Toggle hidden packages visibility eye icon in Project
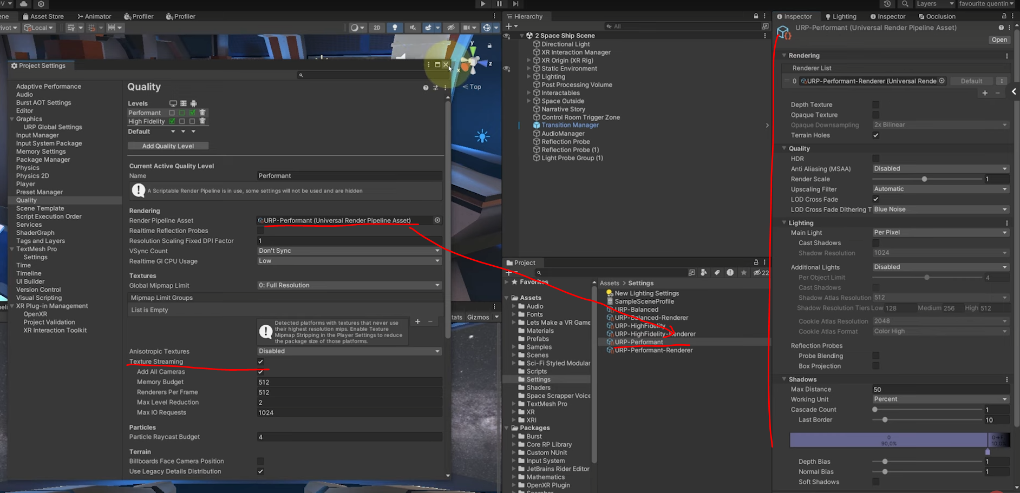 tap(761, 273)
